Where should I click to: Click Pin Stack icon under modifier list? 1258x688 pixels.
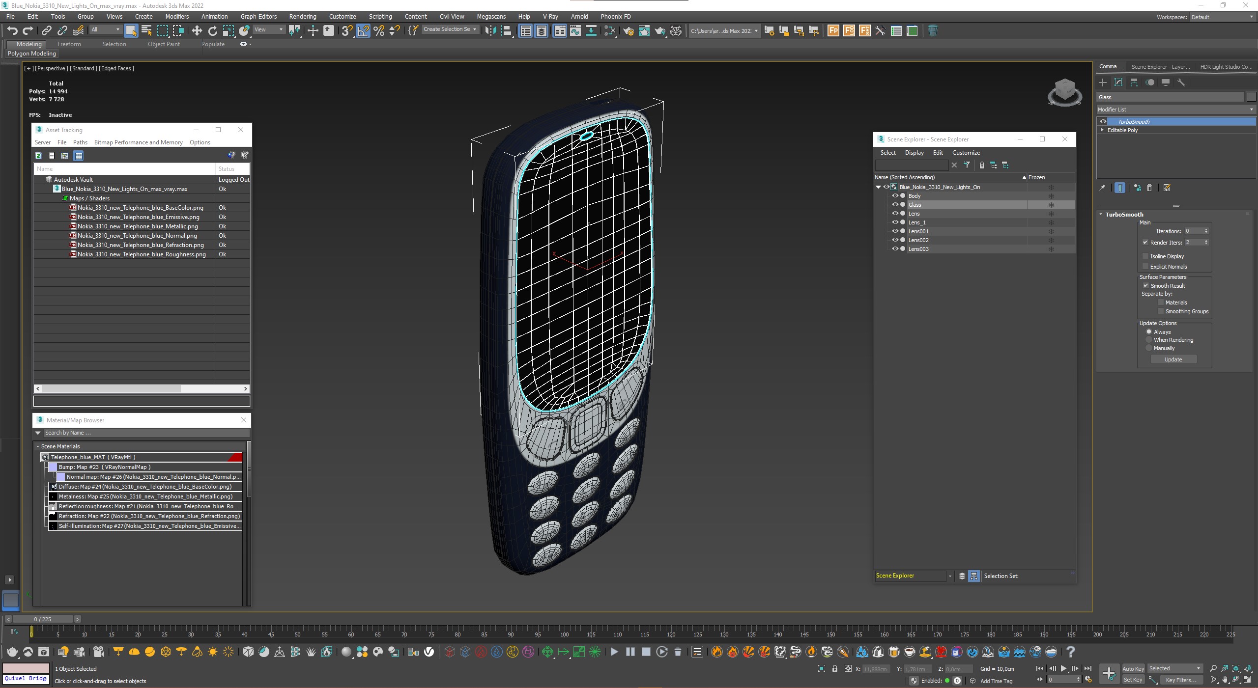point(1102,188)
